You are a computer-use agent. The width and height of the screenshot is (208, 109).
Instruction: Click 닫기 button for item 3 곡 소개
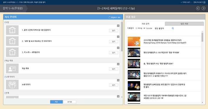point(114,53)
